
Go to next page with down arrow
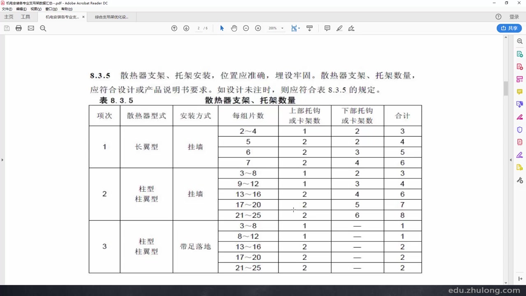[x=186, y=28]
